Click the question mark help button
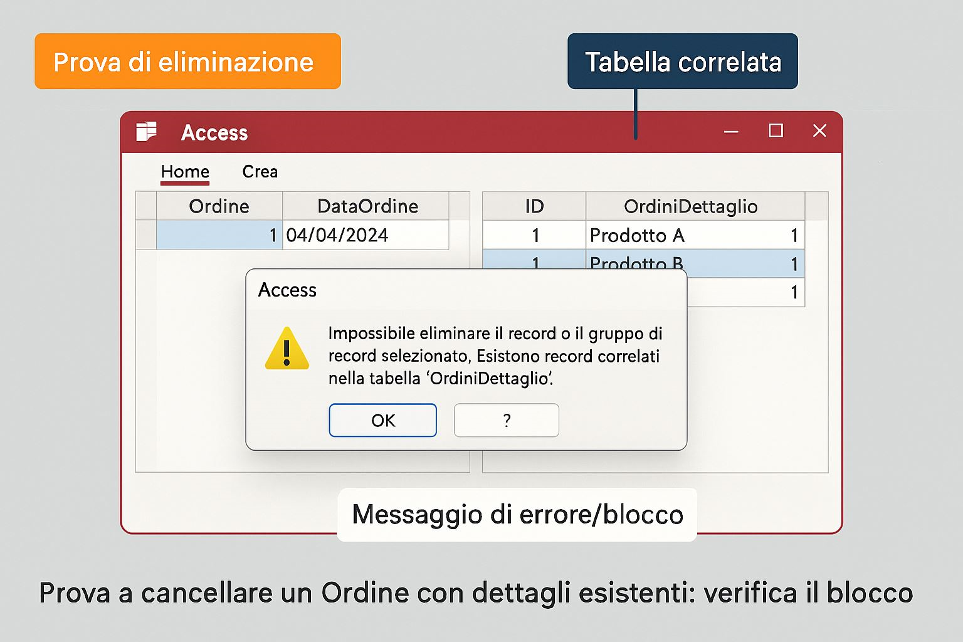 [506, 420]
